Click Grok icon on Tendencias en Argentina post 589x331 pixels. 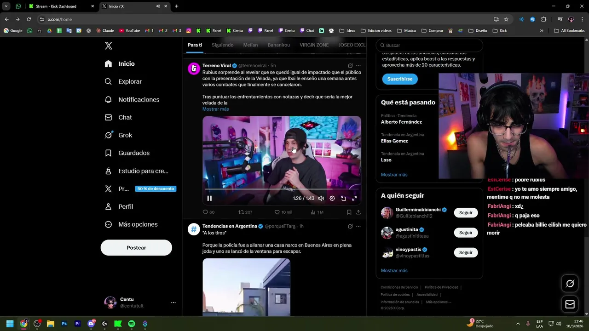coord(350,226)
